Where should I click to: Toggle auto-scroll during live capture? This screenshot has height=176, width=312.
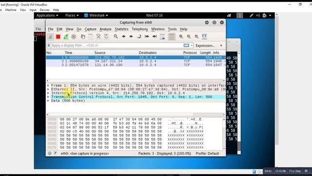[162, 37]
